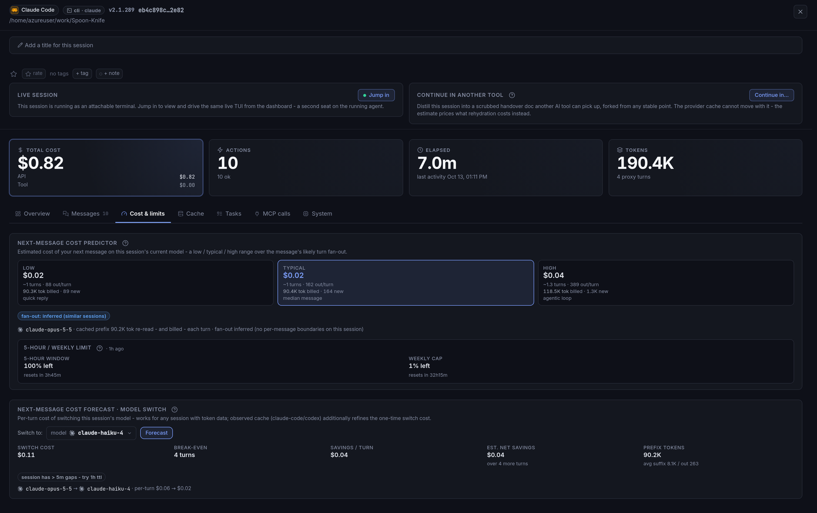Select the Cost & limits tab
This screenshot has height=513, width=817.
143,214
